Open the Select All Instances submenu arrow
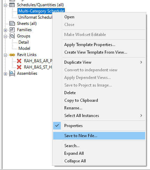Image resolution: width=150 pixels, height=170 pixels. (x=141, y=116)
